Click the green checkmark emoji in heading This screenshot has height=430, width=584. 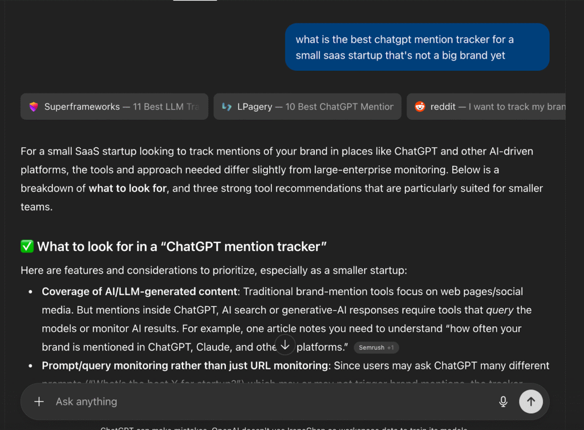pyautogui.click(x=27, y=246)
